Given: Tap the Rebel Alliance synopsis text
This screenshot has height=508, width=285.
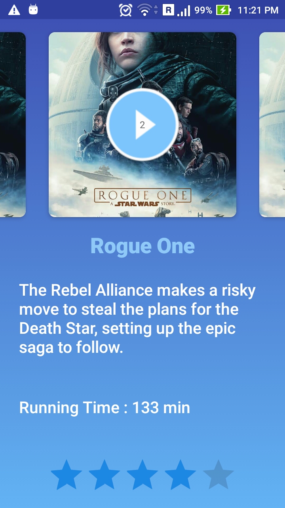Looking at the screenshot, I should 137,319.
